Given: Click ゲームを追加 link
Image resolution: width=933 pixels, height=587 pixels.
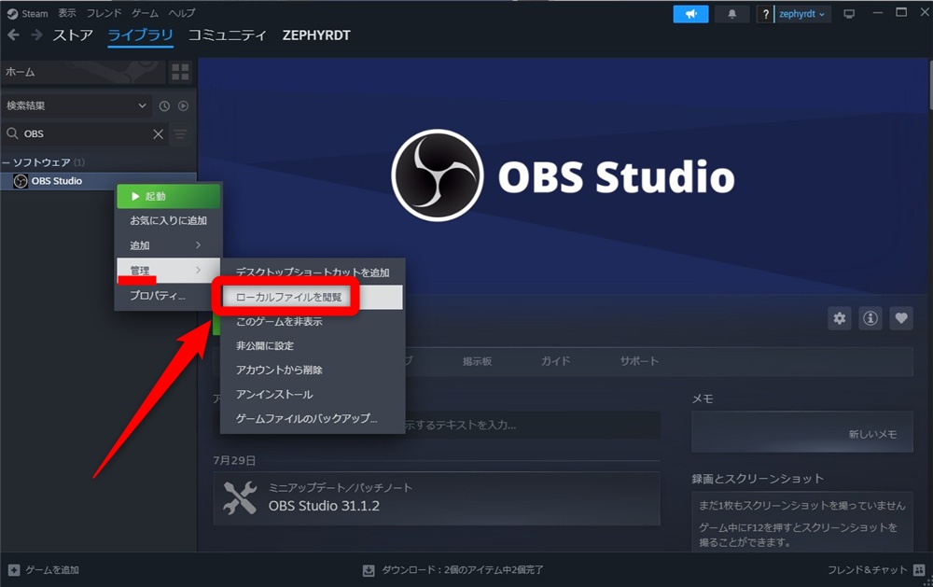Looking at the screenshot, I should tap(51, 569).
